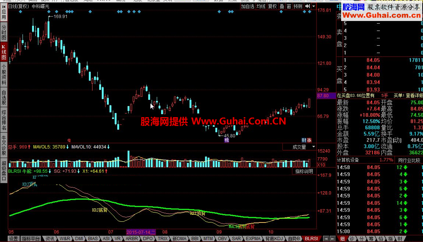Image resolution: width=423 pixels, height=242 pixels.
Task: Click the right arrow of the indicator tab bar
Action: coord(333,239)
